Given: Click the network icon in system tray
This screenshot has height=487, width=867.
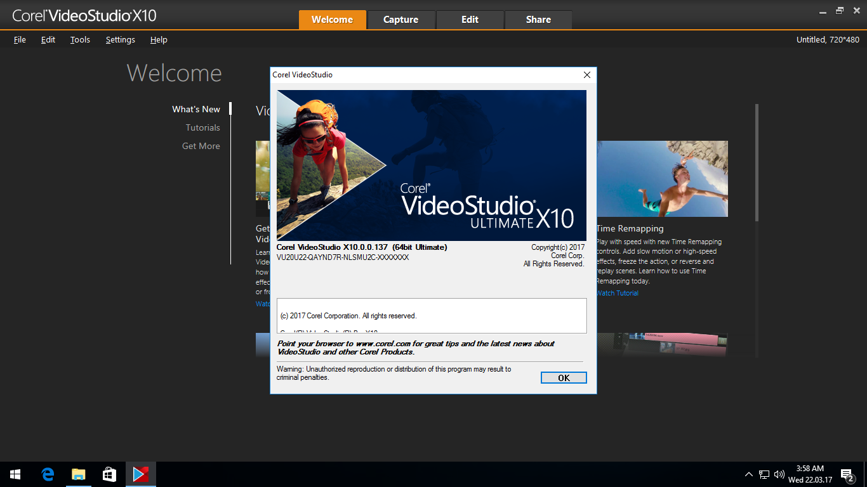Looking at the screenshot, I should 764,474.
